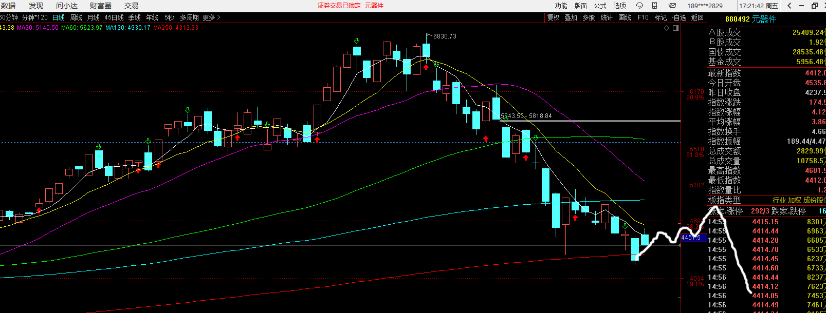The height and width of the screenshot is (313, 826).
Task: Click the 5510 axis price label
Action: pos(697,149)
